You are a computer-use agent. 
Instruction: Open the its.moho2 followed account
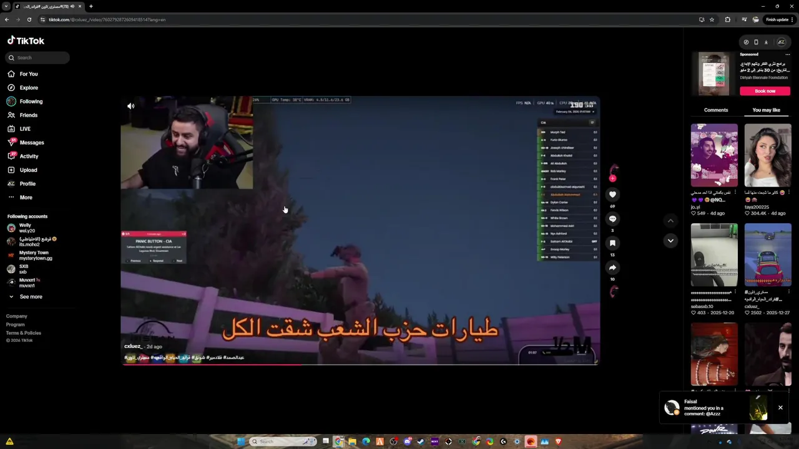31,241
